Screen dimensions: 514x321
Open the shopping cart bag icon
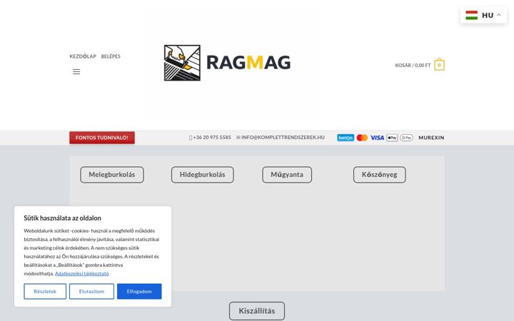pyautogui.click(x=439, y=65)
